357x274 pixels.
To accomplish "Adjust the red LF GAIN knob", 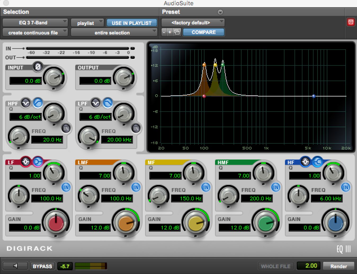I will 56,223.
